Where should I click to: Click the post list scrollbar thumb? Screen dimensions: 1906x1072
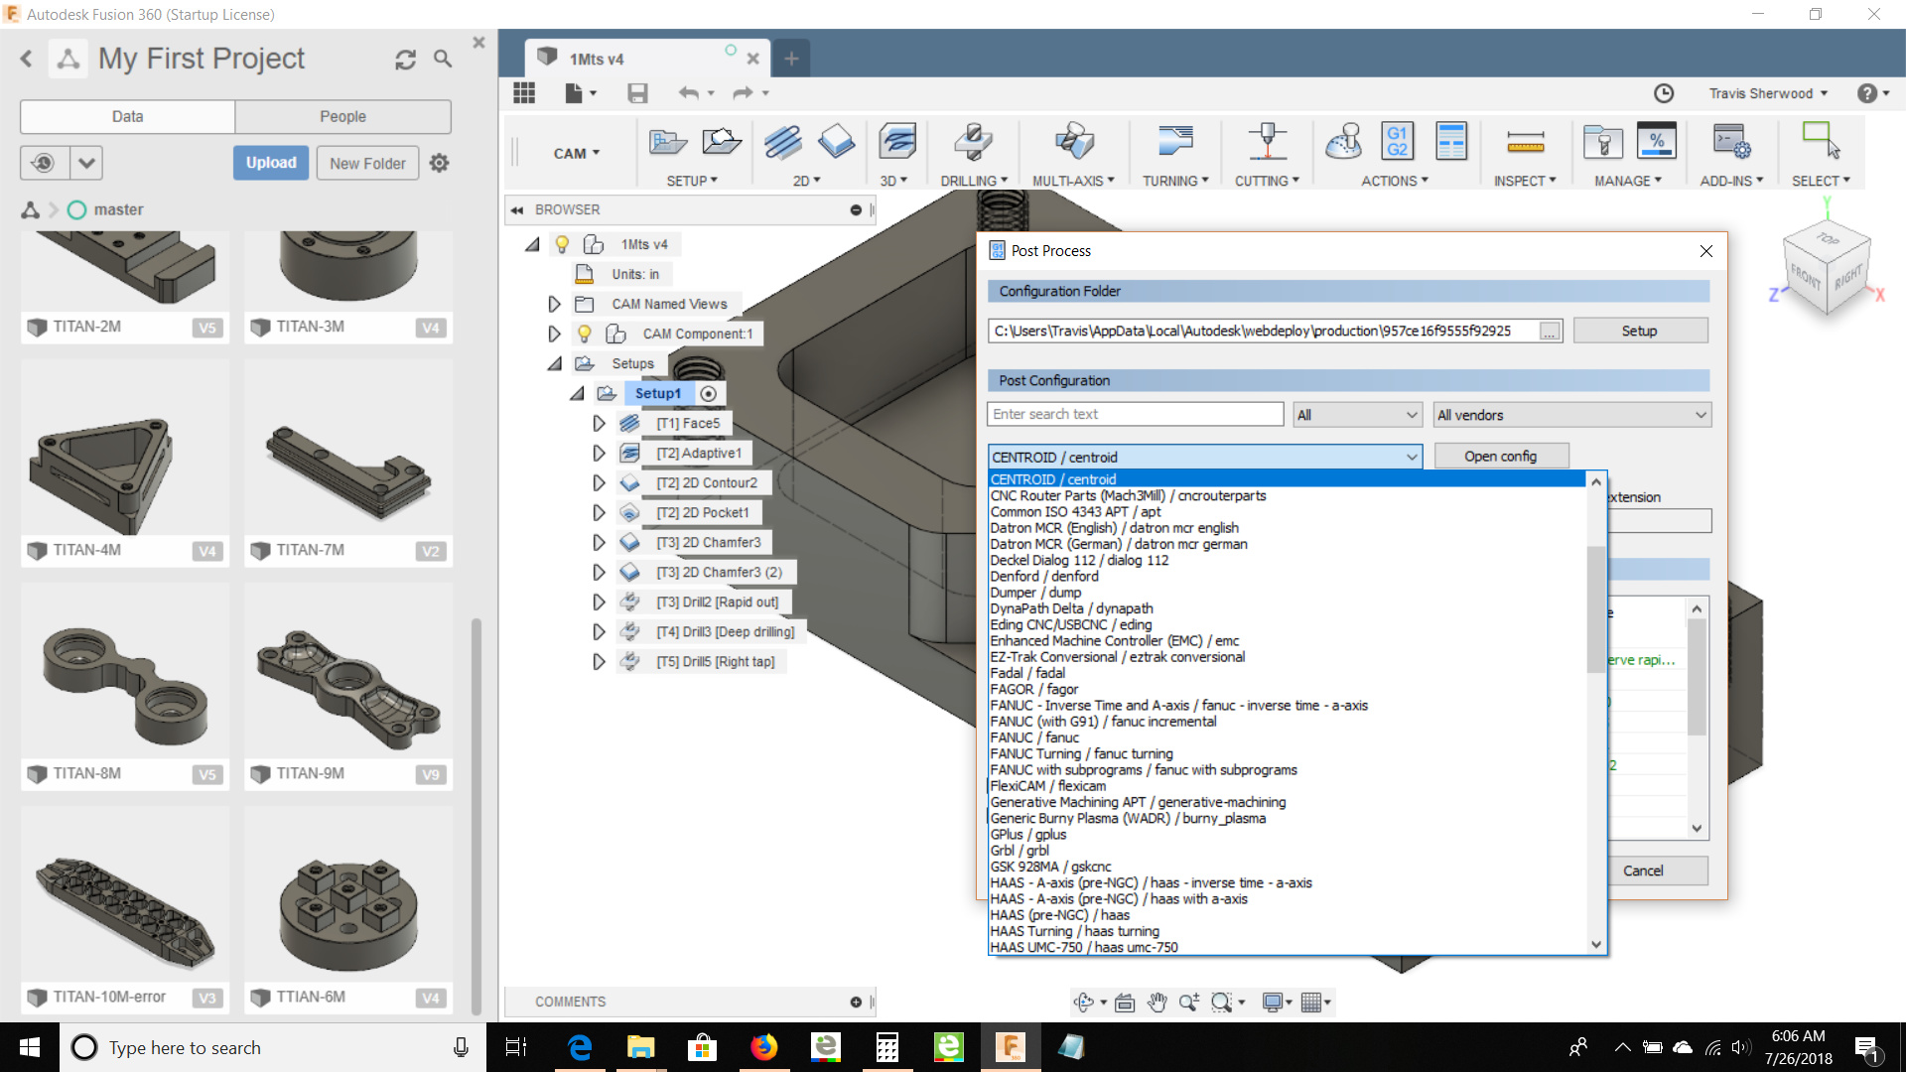(x=1596, y=609)
